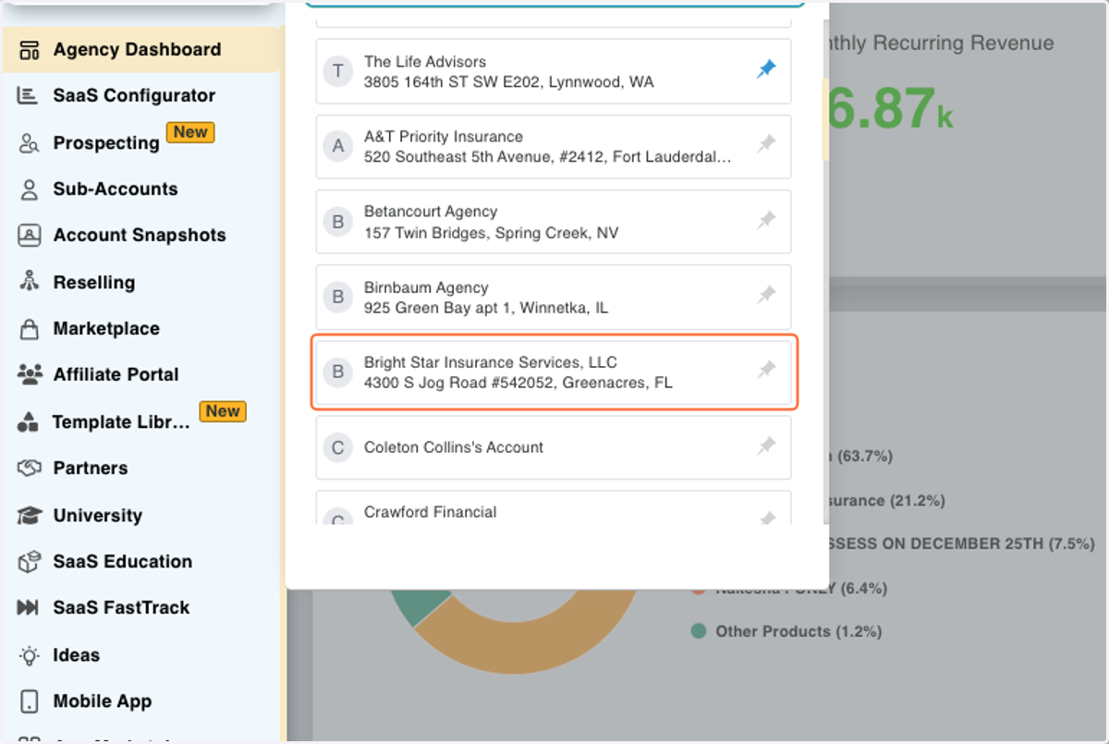Click the University graduation cap icon
The image size is (1109, 744).
(x=29, y=515)
